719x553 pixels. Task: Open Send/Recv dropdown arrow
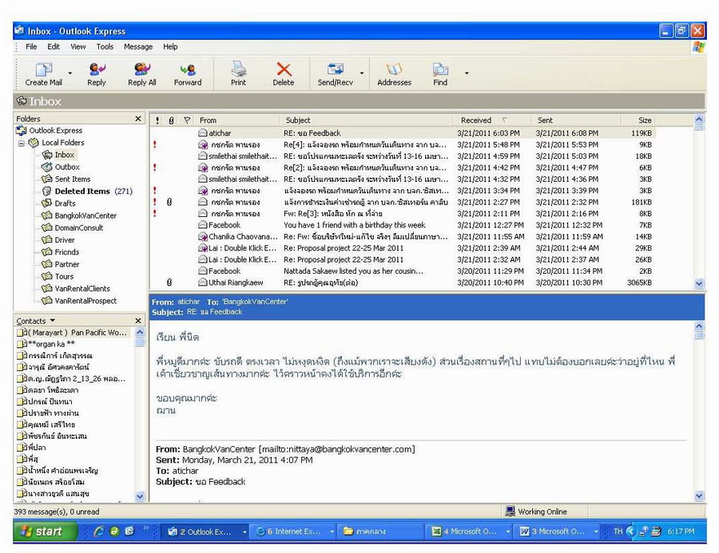click(362, 73)
